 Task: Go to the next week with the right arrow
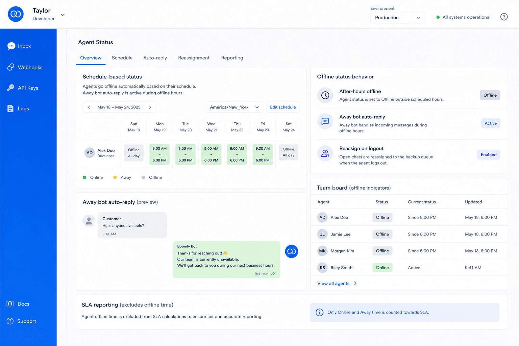150,107
